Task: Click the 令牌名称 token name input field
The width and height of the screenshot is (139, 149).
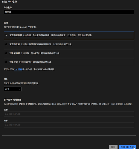Action: click(69, 12)
